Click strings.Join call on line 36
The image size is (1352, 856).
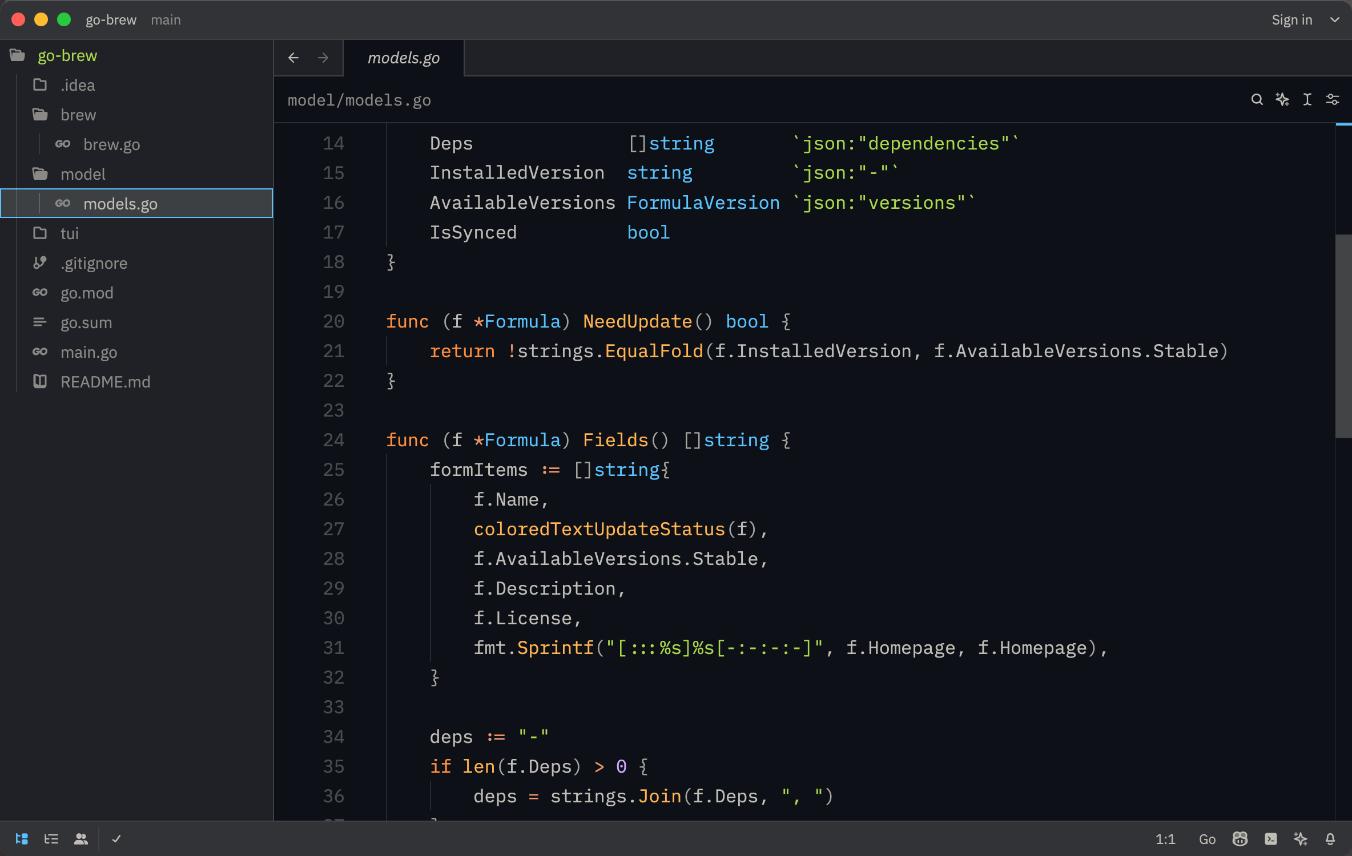click(615, 796)
